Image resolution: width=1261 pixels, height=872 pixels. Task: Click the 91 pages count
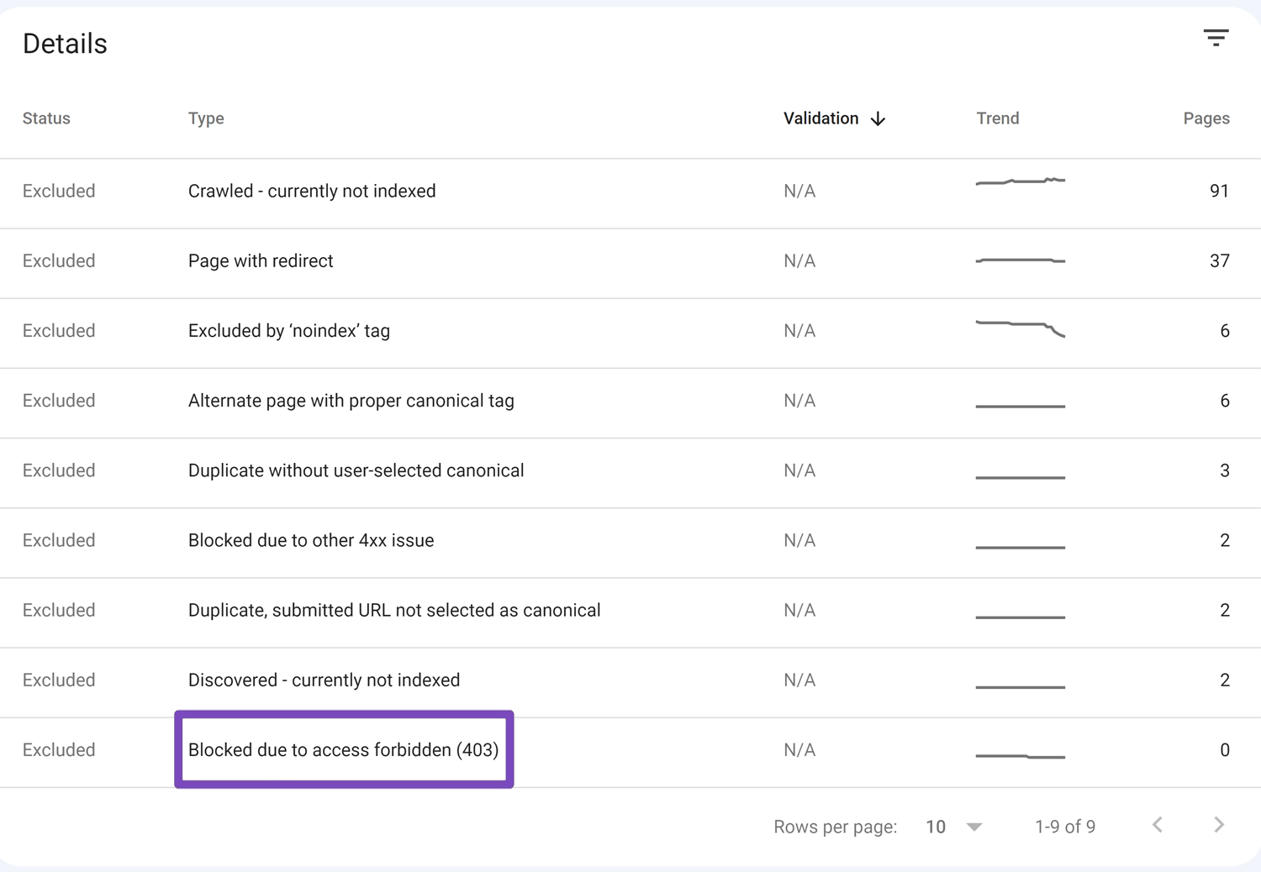1219,191
